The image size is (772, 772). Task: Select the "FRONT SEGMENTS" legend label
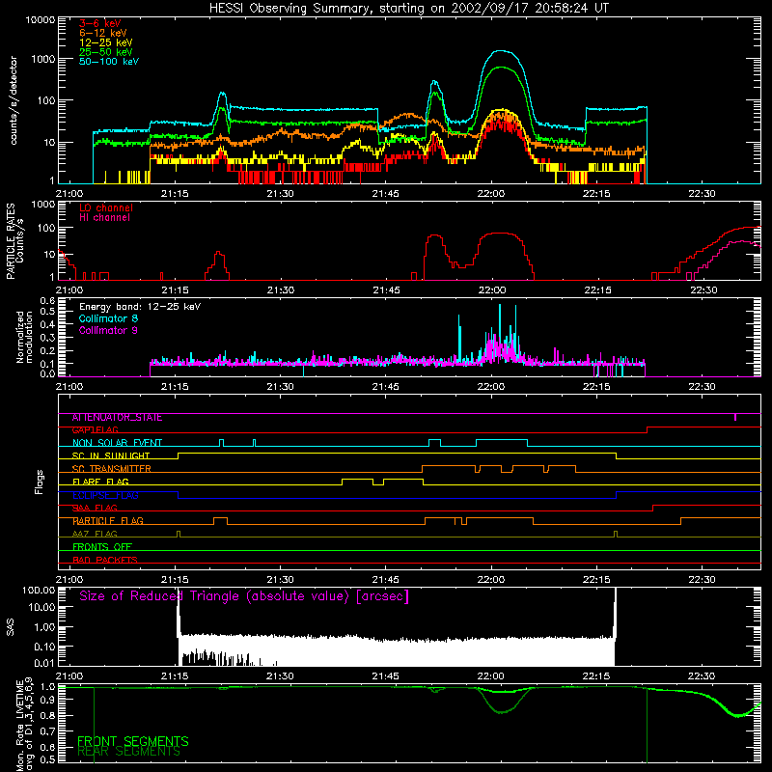coord(133,741)
